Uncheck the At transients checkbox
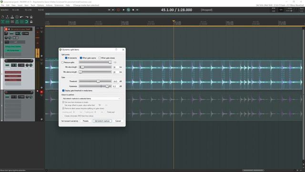The height and width of the screenshot is (172, 305). (x=66, y=58)
